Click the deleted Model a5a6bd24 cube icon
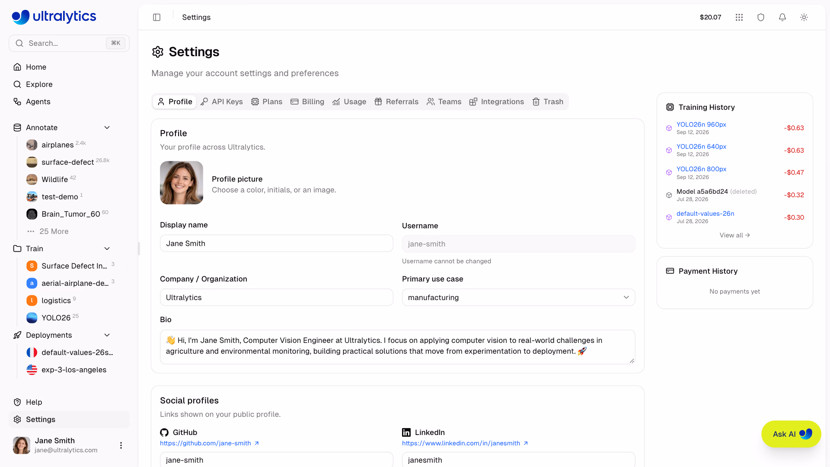Image resolution: width=830 pixels, height=467 pixels. 669,195
